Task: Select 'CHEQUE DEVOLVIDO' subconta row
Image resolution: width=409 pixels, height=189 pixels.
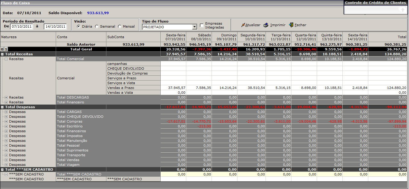Action: point(133,69)
